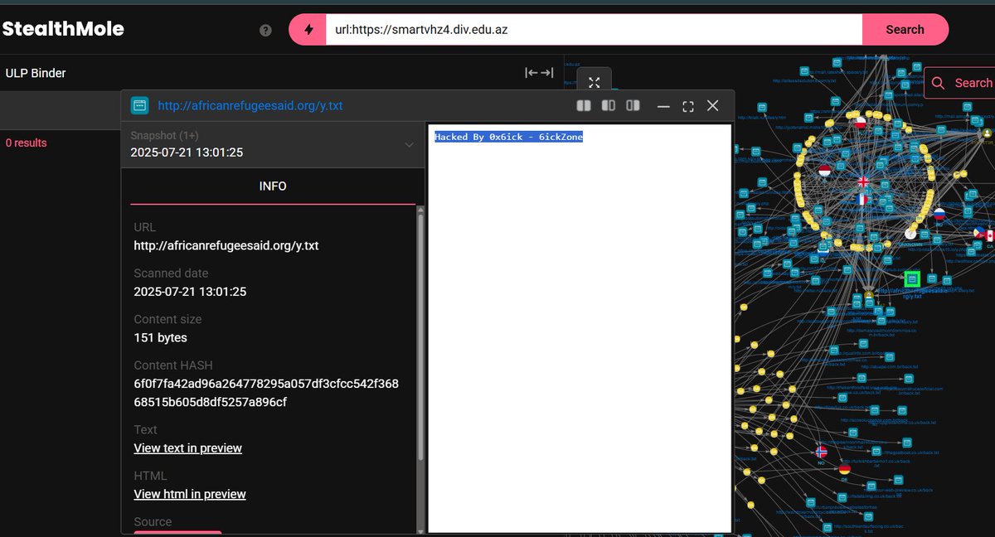The height and width of the screenshot is (537, 995).
Task: Click the scanned date 2025-07-21 value
Action: (x=190, y=292)
